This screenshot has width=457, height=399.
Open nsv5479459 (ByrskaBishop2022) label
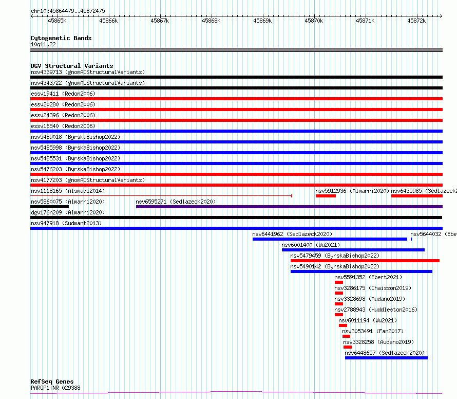click(335, 256)
